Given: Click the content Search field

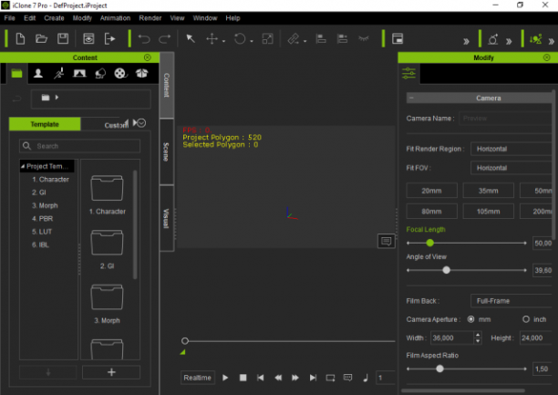Looking at the screenshot, I should (79, 146).
